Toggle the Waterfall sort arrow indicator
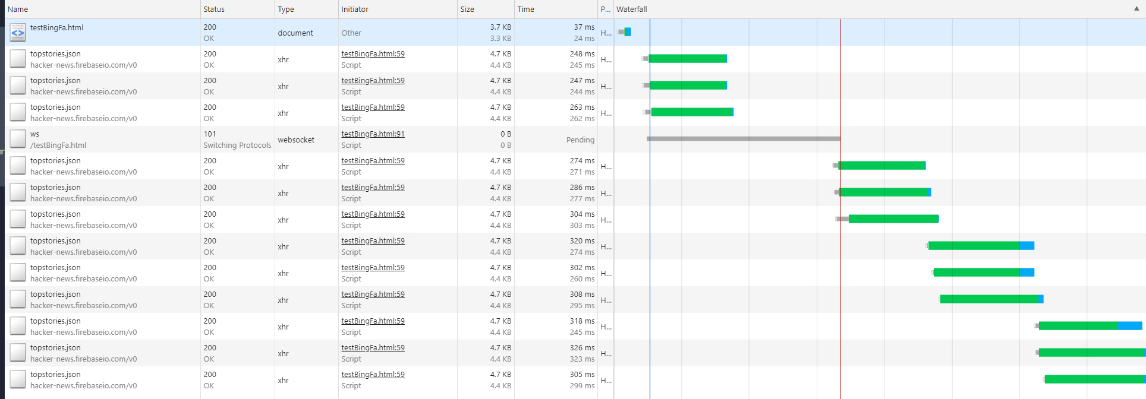The image size is (1146, 399). pyautogui.click(x=1136, y=9)
